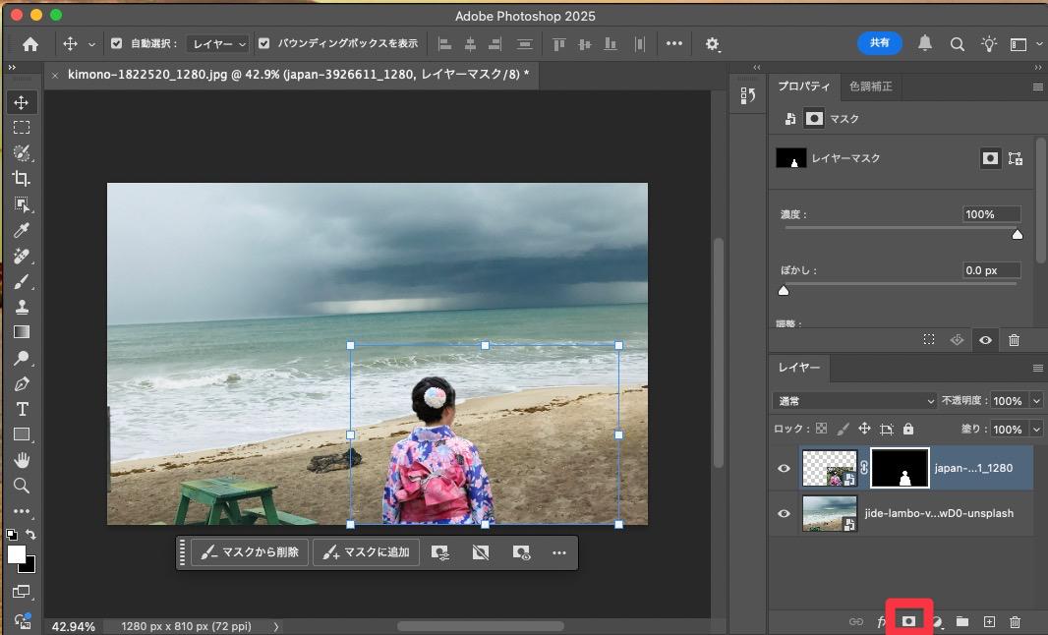Create a new layer
The height and width of the screenshot is (635, 1048).
989,621
